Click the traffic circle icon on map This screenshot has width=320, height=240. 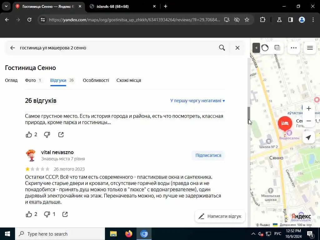[265, 48]
